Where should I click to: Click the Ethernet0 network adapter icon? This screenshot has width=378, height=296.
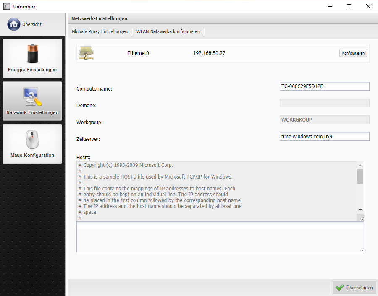(x=86, y=53)
